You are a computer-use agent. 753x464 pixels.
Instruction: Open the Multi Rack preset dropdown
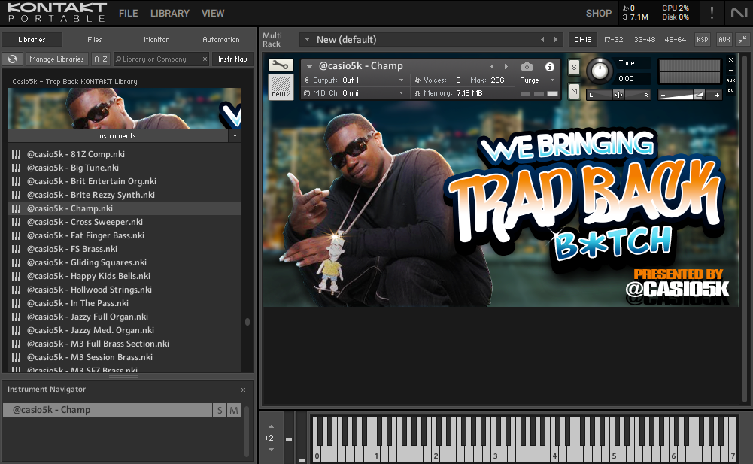(x=308, y=39)
